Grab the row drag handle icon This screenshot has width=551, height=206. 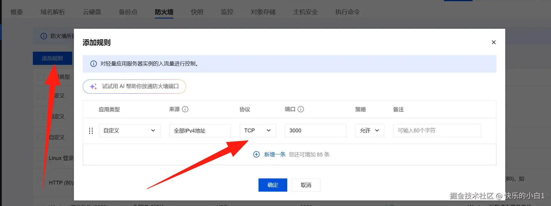[91, 131]
